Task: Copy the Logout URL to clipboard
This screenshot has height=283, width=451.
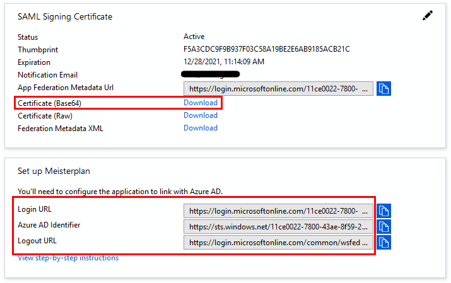Action: pos(384,243)
